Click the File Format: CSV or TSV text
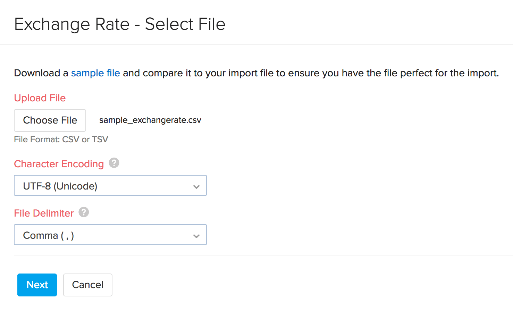The height and width of the screenshot is (311, 513). tap(61, 139)
